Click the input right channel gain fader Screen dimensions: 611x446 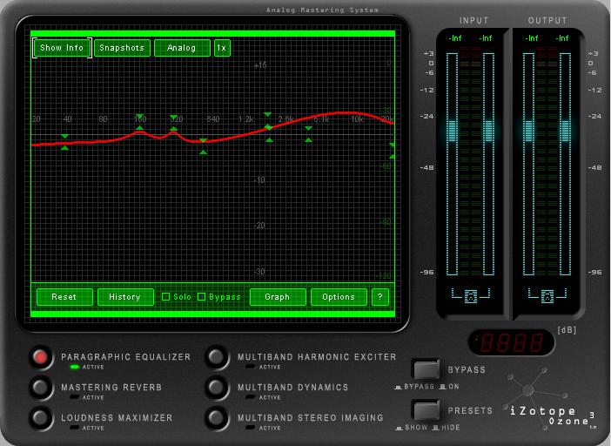[488, 131]
